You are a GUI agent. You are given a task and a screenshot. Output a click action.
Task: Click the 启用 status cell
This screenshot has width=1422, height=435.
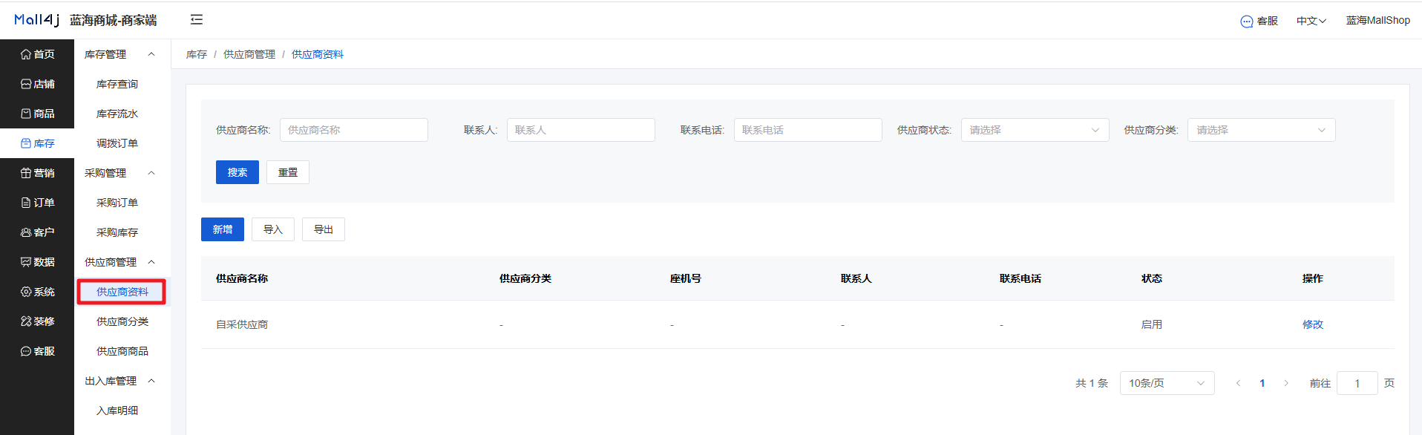(1152, 324)
